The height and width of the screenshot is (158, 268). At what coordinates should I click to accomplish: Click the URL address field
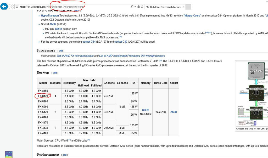tap(73, 7)
